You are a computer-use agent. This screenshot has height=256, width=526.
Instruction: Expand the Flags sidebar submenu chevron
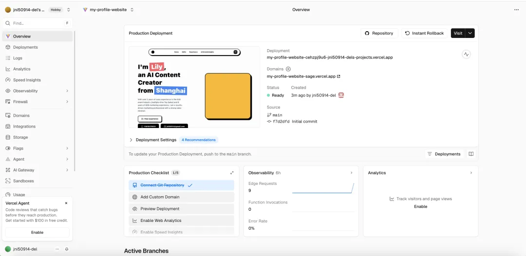pos(67,148)
